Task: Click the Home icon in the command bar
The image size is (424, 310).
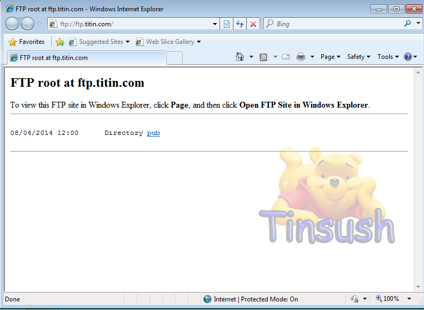Action: coord(240,57)
